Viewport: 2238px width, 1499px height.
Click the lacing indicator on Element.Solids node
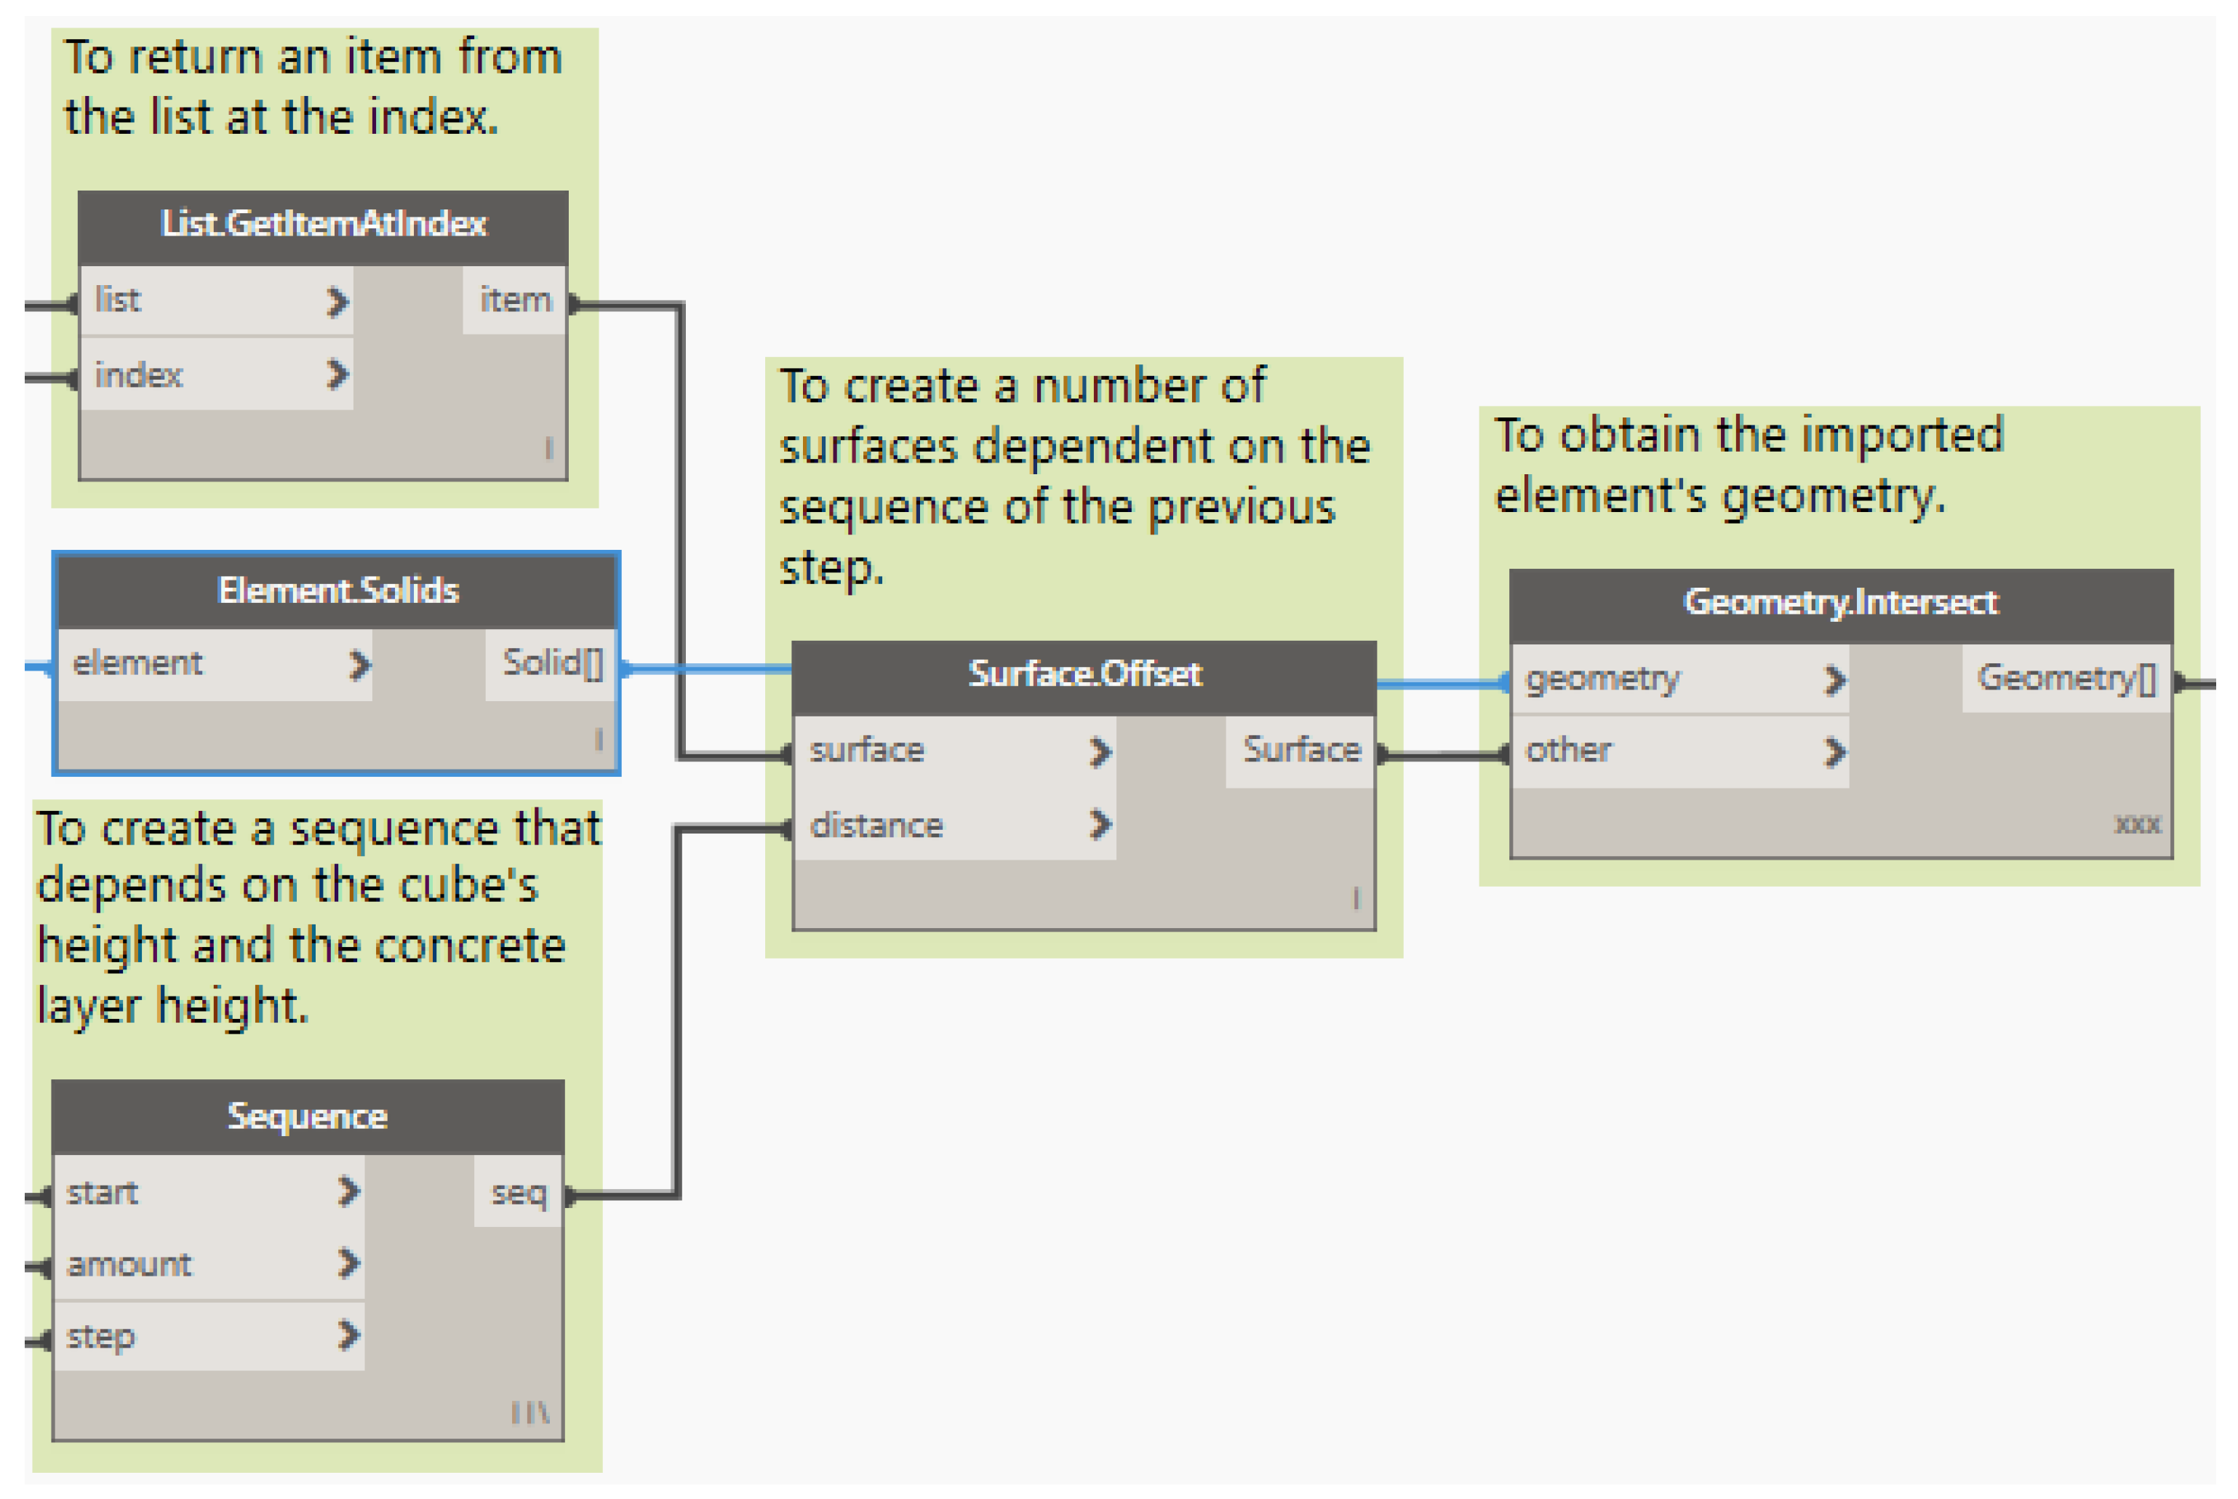599,738
